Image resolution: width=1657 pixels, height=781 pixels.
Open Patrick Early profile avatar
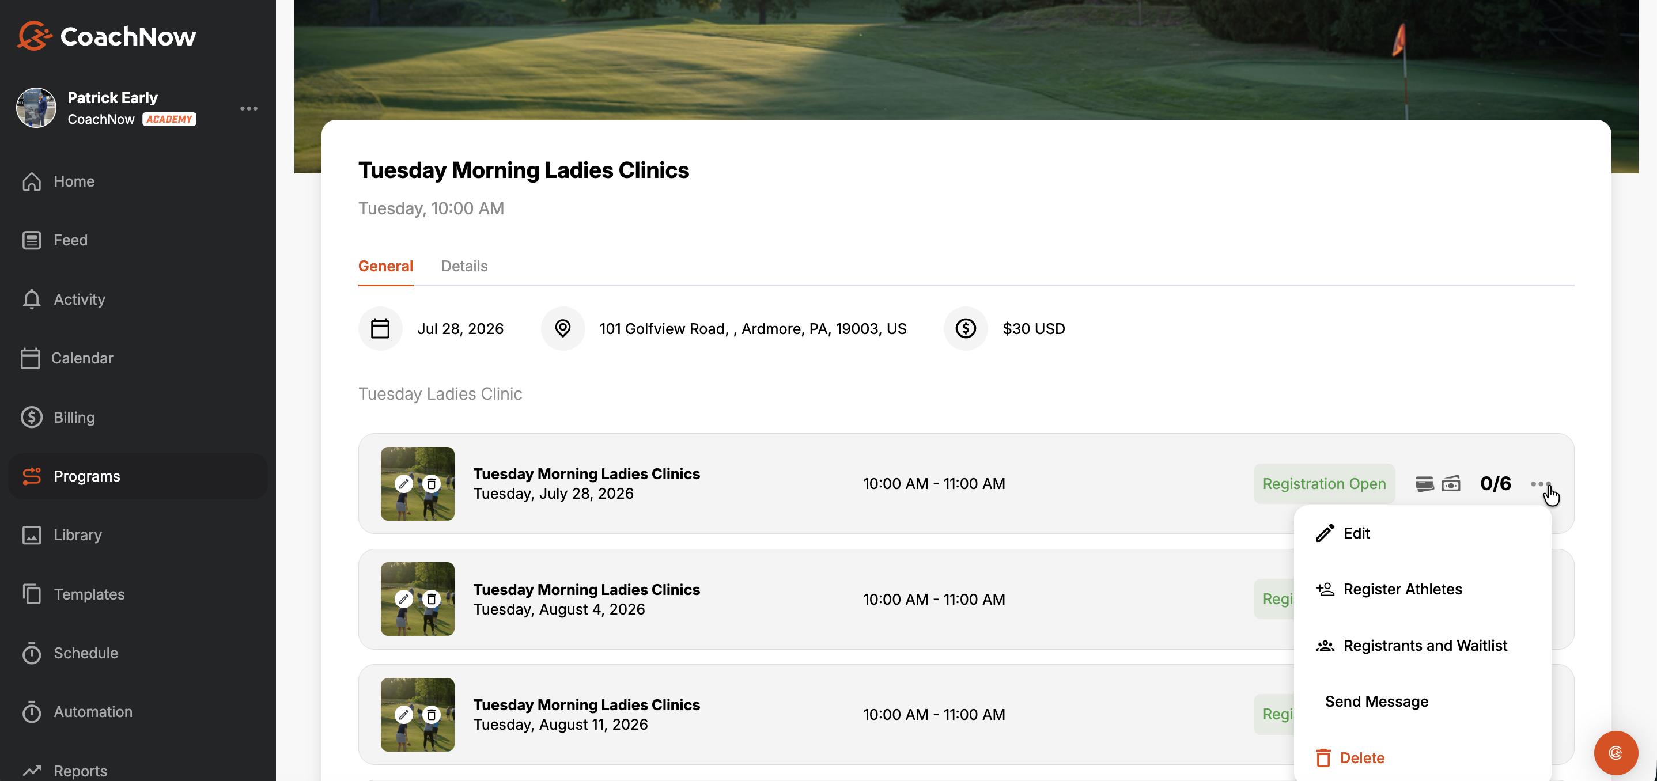36,108
